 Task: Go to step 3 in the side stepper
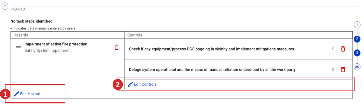click(357, 53)
